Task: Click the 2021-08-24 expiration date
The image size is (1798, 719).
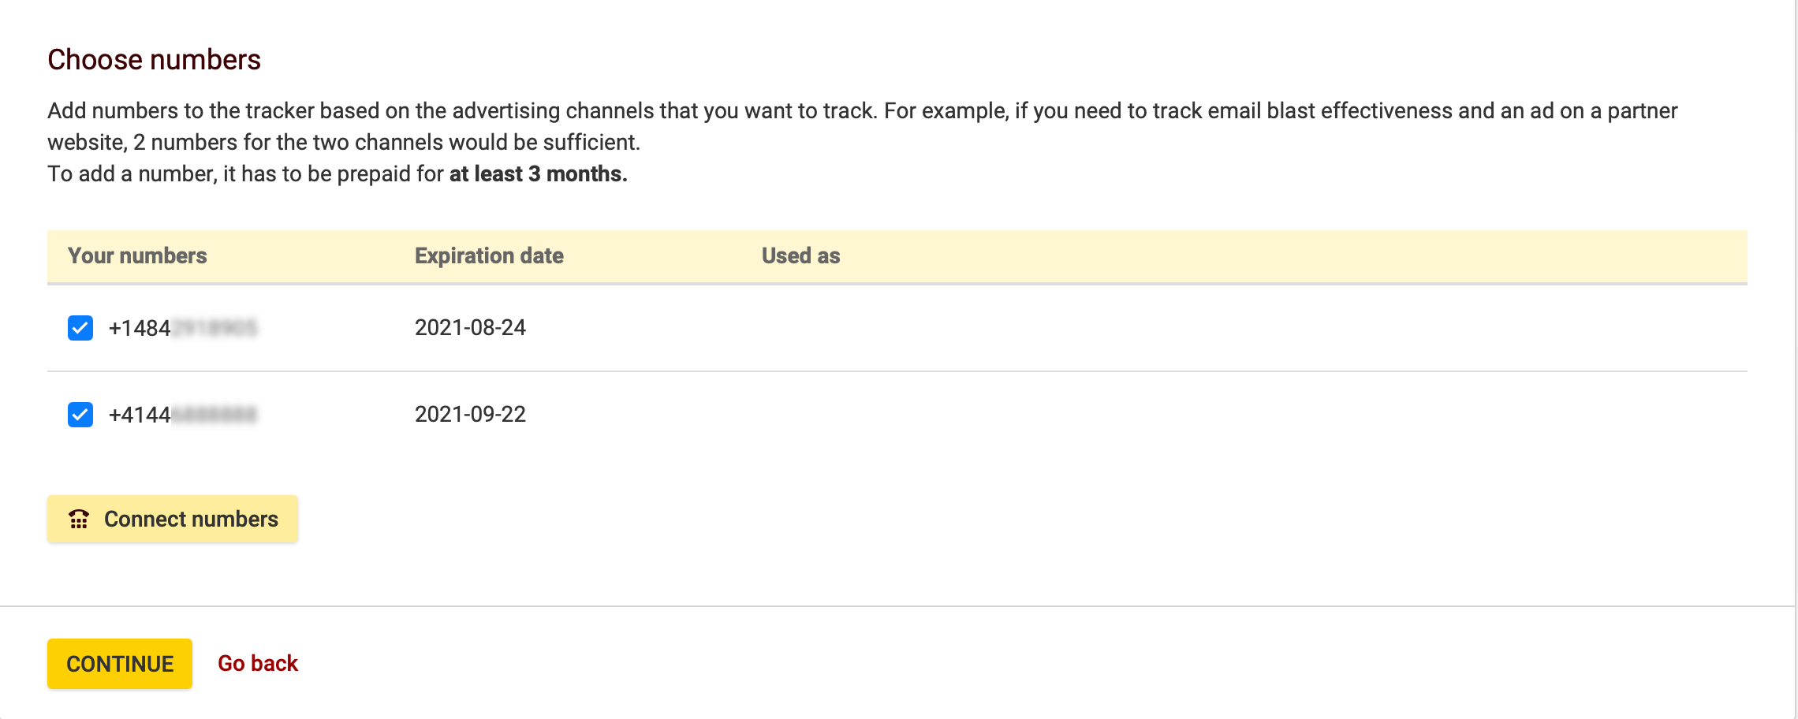Action: 470,328
